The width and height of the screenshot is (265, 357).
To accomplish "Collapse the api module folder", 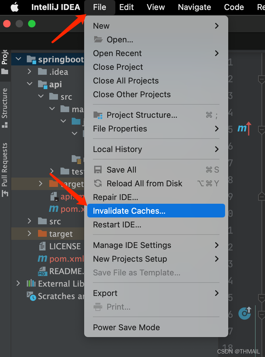I will (30, 84).
